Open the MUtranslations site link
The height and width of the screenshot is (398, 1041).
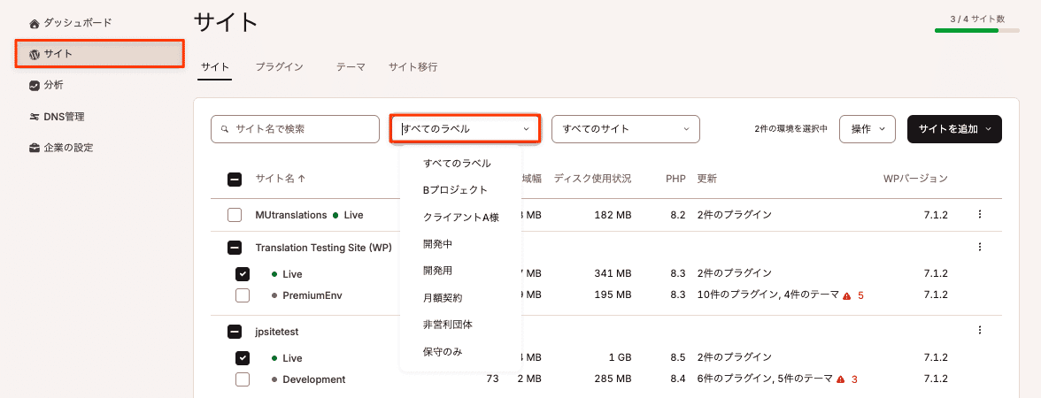tap(291, 215)
